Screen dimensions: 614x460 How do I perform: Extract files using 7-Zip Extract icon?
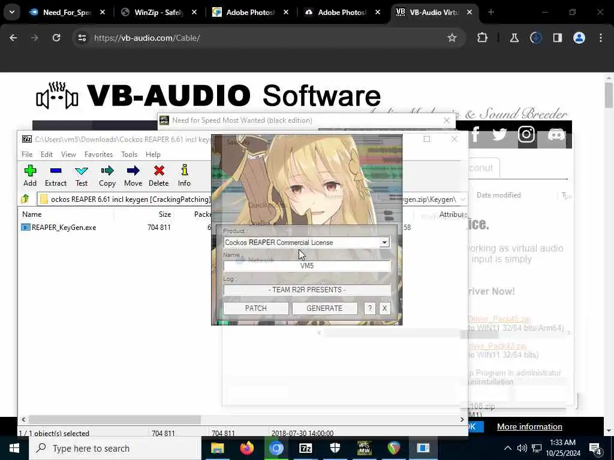coord(56,175)
